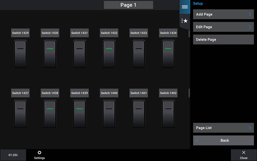Click the Back arrow chevron icon
The image size is (257, 161).
tap(197, 141)
